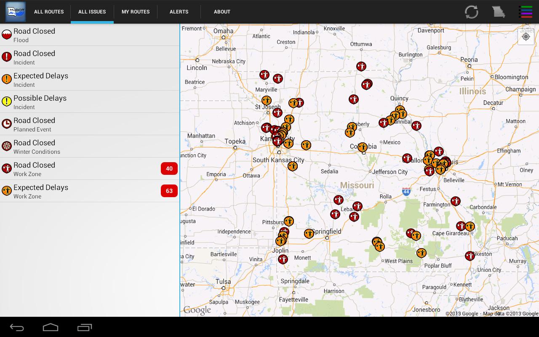This screenshot has height=337, width=539.
Task: Tap the work zone marker near Springfield
Action: point(309,233)
